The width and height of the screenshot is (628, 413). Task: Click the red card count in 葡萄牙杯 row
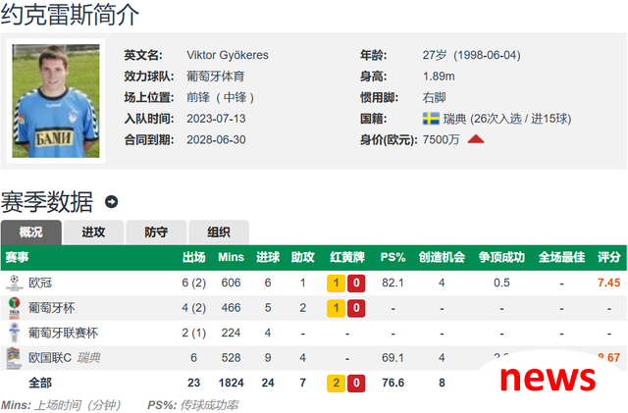pos(356,308)
